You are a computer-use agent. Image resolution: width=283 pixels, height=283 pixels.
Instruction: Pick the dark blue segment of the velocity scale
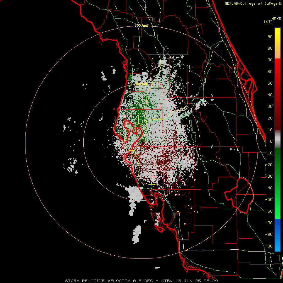(x=278, y=225)
